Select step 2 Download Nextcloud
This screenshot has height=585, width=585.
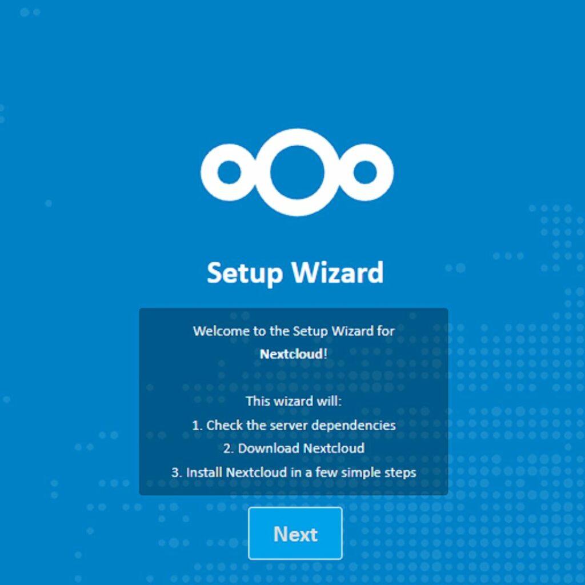[294, 448]
